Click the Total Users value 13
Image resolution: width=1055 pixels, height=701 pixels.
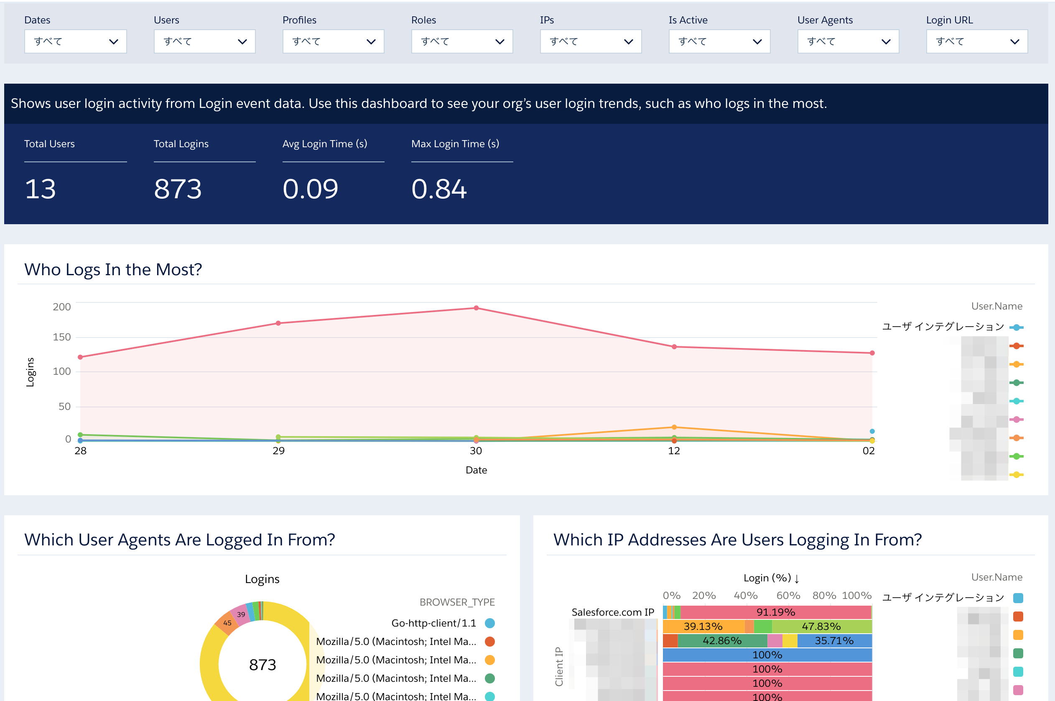(40, 189)
